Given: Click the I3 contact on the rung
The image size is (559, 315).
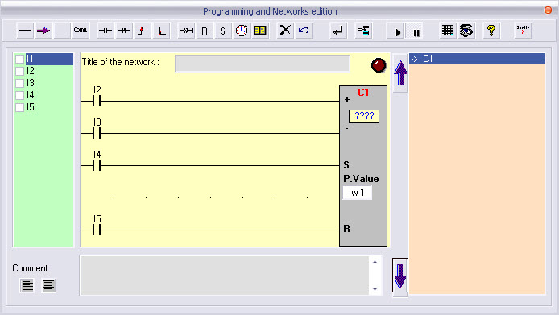Looking at the screenshot, I should tap(97, 133).
